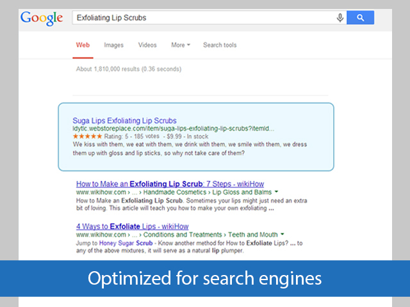This screenshot has width=410, height=307.
Task: Select the Web tab
Action: [83, 45]
